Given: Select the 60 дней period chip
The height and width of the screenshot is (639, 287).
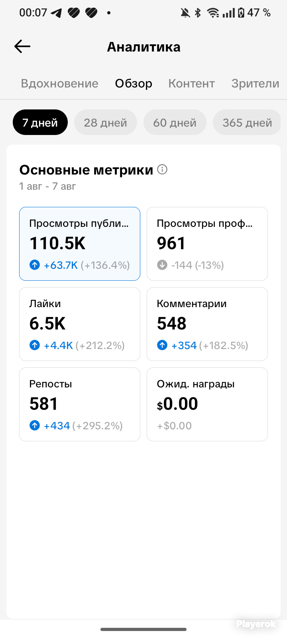Looking at the screenshot, I should pyautogui.click(x=175, y=122).
